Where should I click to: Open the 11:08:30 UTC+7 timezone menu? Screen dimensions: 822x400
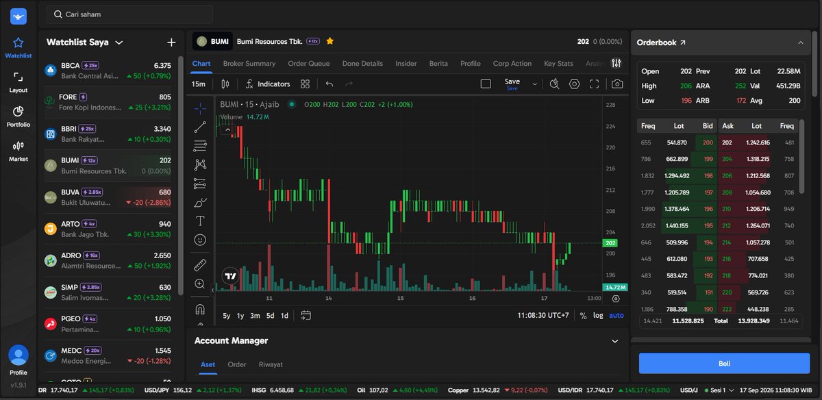[x=543, y=316]
